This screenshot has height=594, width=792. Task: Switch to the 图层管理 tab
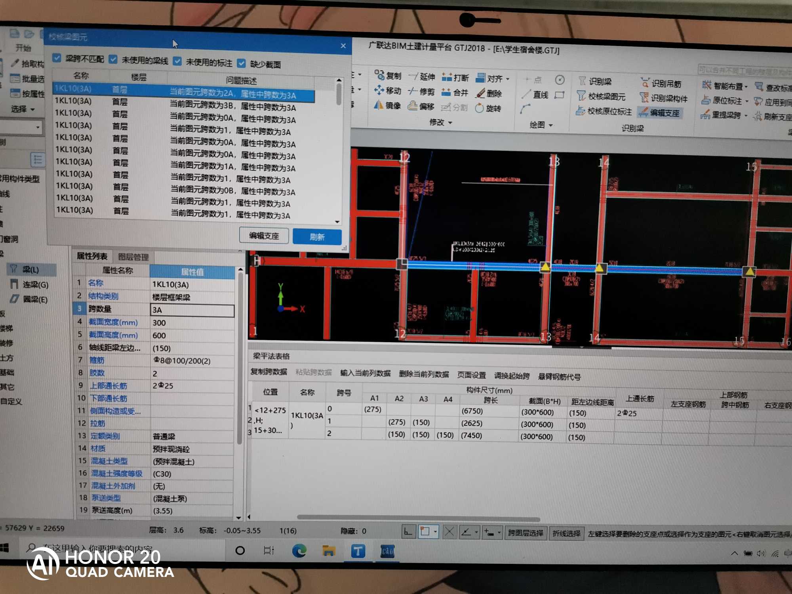(133, 257)
